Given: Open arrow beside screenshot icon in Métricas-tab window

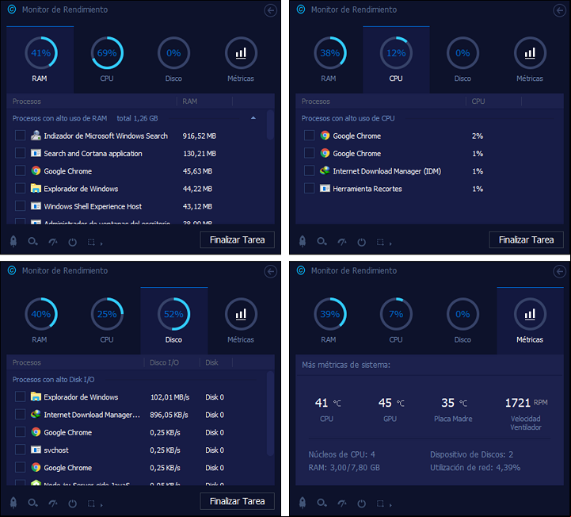Looking at the screenshot, I should pyautogui.click(x=390, y=505).
